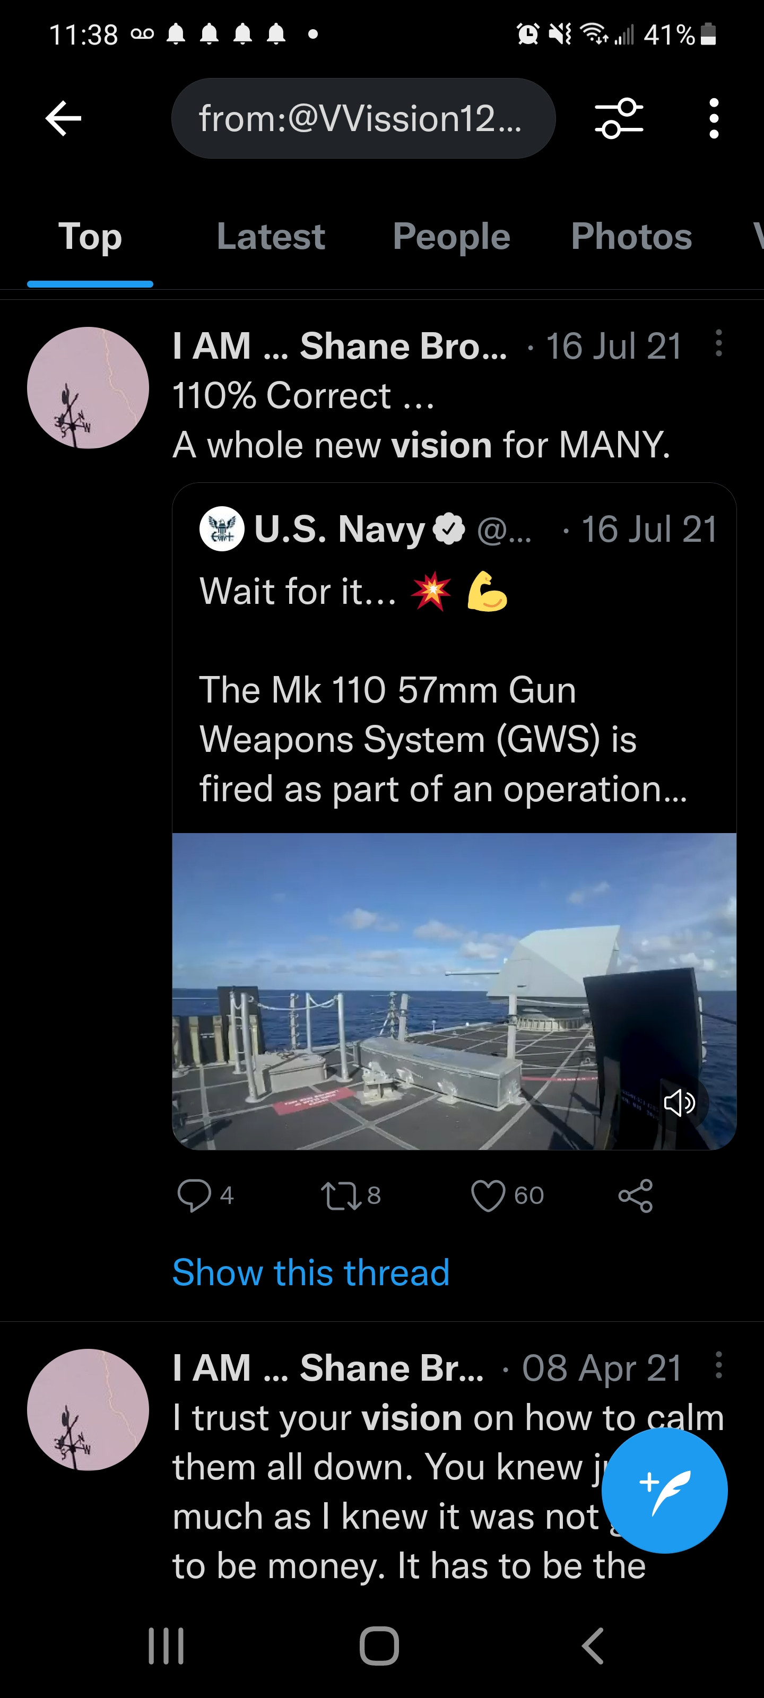The width and height of the screenshot is (764, 1698).
Task: Open U.S. Navy profile avatar in quoted tweet
Action: click(221, 529)
